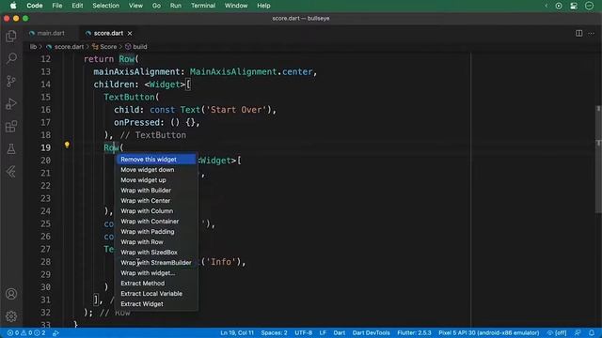Select device Pixel 5 API 30 emulator
602x338 pixels.
click(489, 333)
